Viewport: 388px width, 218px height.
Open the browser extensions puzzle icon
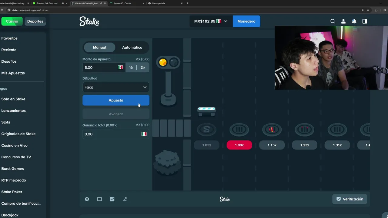[376, 10]
